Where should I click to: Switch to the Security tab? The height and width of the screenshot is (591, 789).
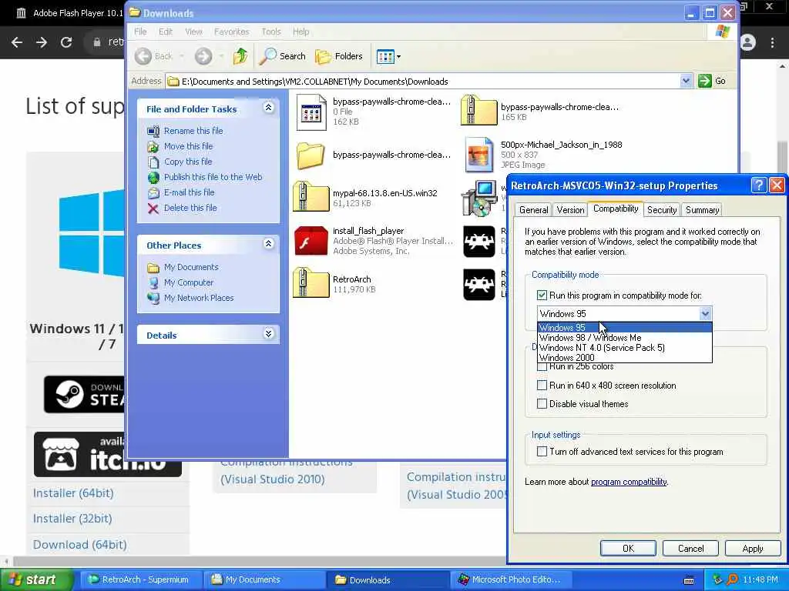[x=662, y=210]
